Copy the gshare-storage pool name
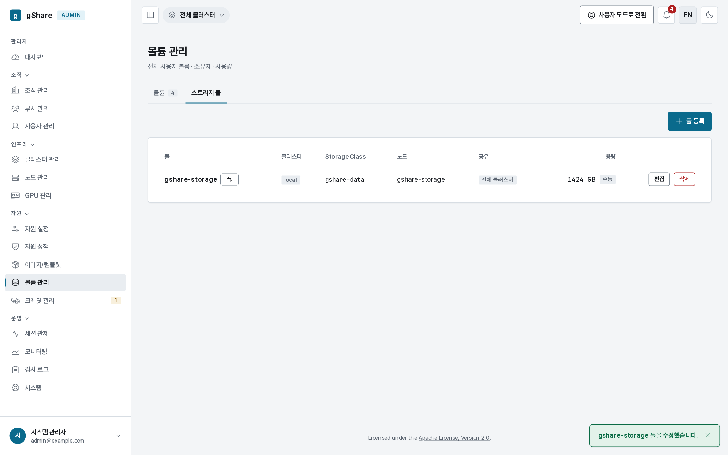728x455 pixels. point(230,179)
